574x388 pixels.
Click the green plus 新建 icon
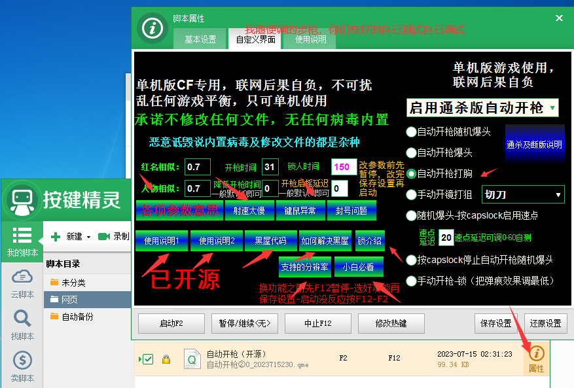pyautogui.click(x=56, y=237)
